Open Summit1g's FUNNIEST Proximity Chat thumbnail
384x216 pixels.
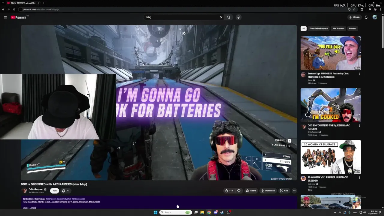point(331,53)
